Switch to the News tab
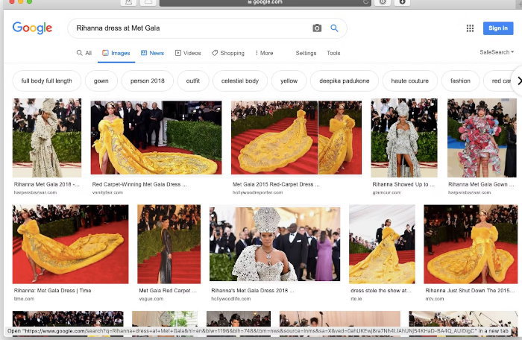Screen dimensions: 522x340 152,53
